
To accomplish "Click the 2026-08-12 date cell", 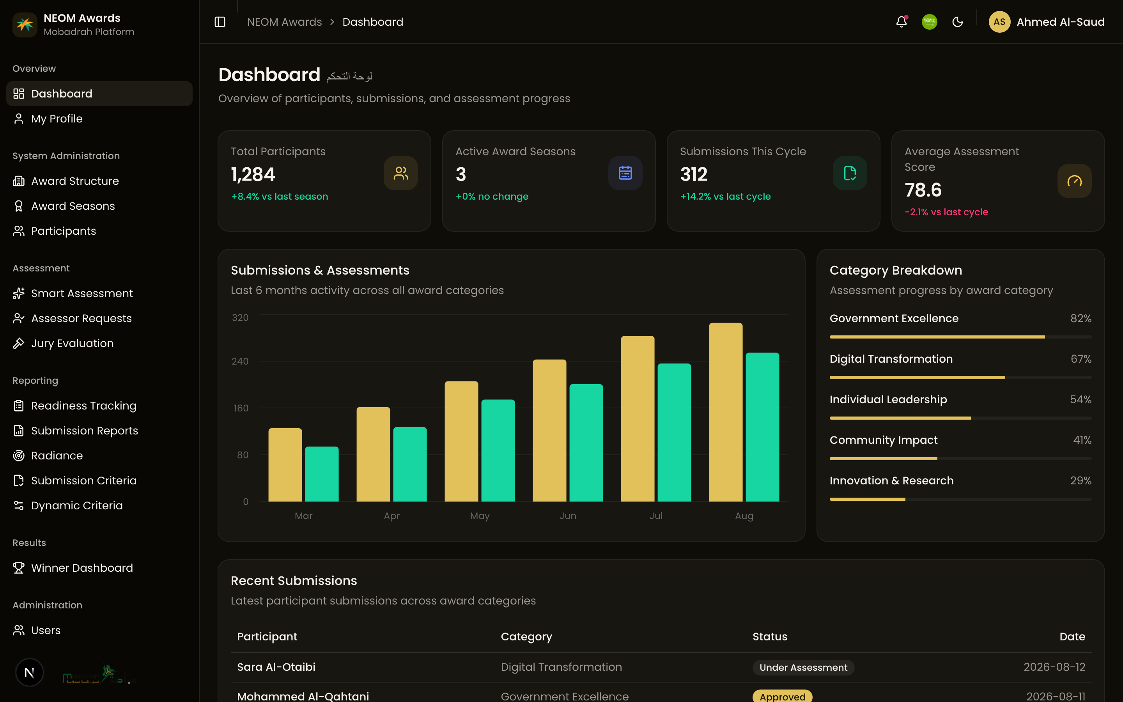I will (x=1054, y=667).
